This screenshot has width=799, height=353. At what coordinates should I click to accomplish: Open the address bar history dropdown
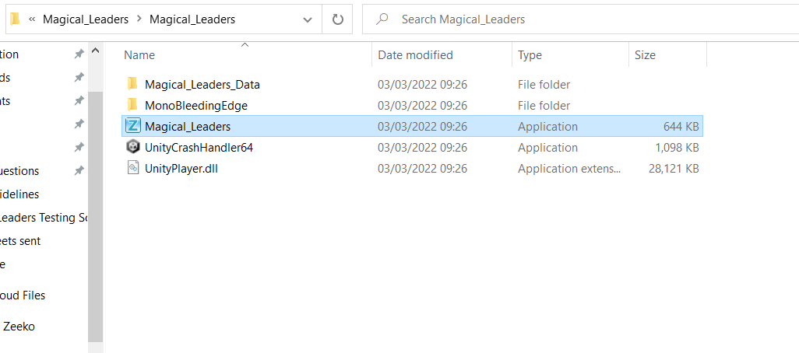[x=308, y=19]
